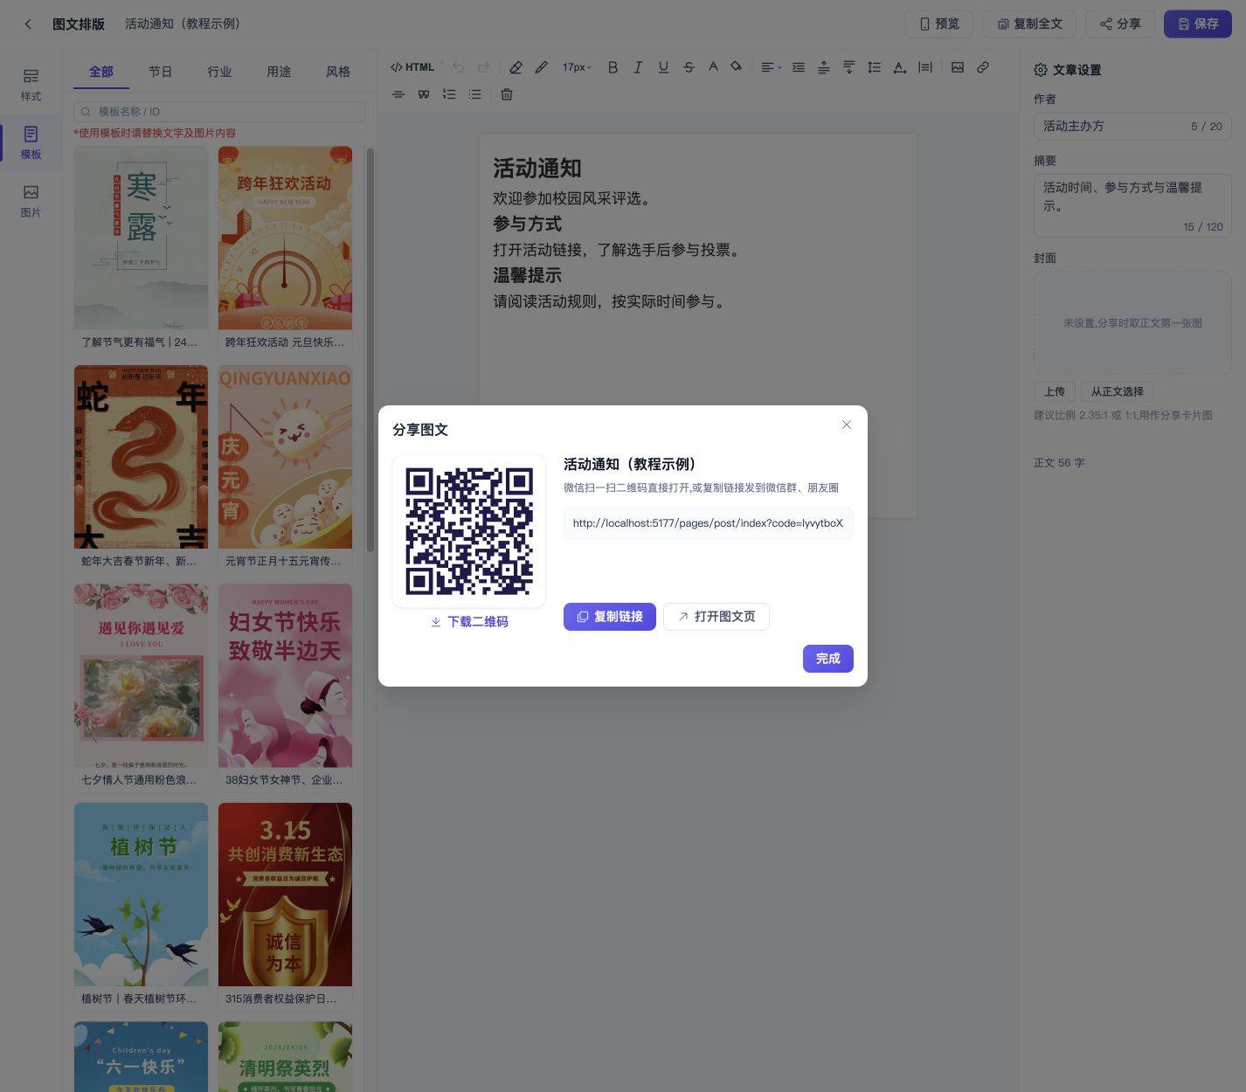Image resolution: width=1246 pixels, height=1092 pixels.
Task: Edit the 作者 field 活动主办方
Action: pos(1132,126)
